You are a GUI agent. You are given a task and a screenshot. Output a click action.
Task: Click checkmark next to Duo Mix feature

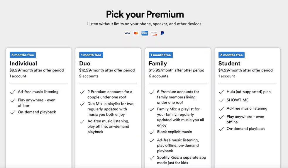[x=82, y=104]
